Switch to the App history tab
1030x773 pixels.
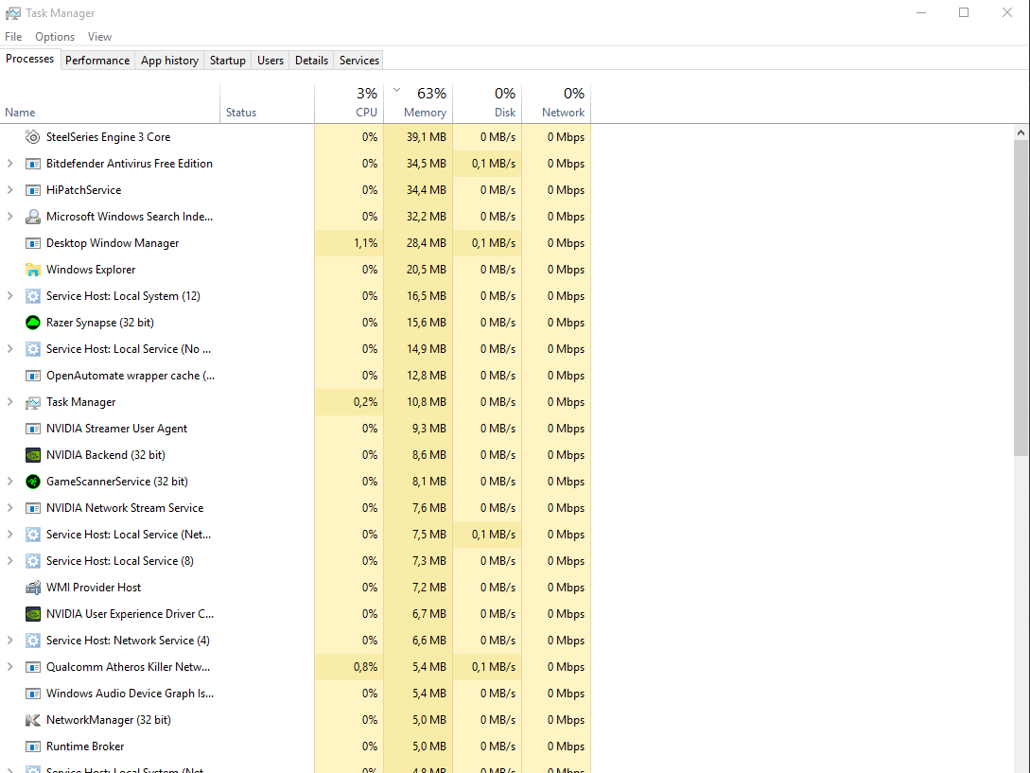click(169, 61)
